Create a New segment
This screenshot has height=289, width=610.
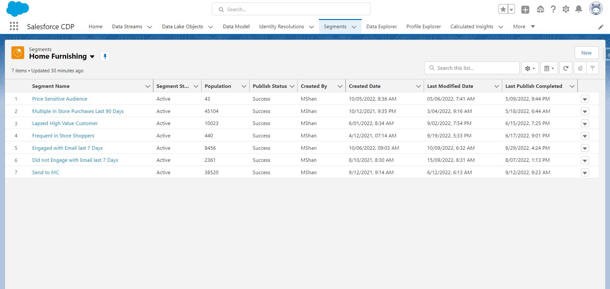click(586, 53)
